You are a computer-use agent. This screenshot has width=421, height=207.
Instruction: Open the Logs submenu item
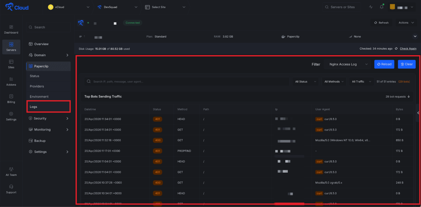[49, 107]
